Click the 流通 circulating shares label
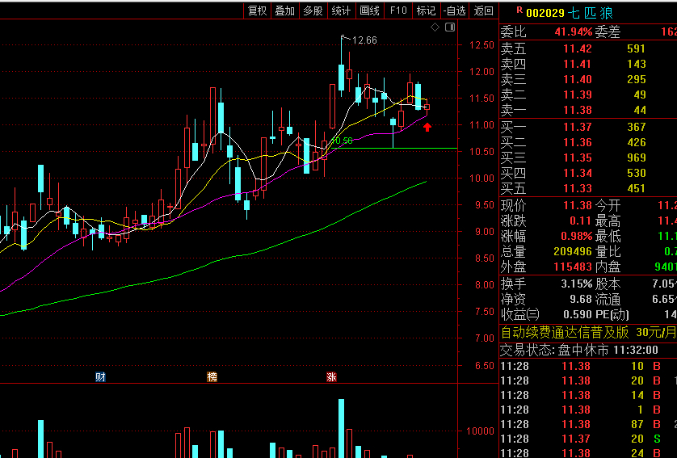The width and height of the screenshot is (677, 458). [x=608, y=300]
